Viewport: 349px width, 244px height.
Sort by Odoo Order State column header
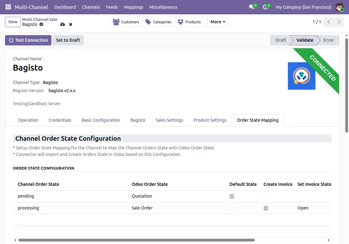point(150,184)
